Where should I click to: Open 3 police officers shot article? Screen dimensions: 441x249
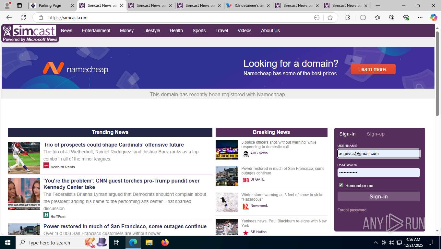pyautogui.click(x=279, y=145)
